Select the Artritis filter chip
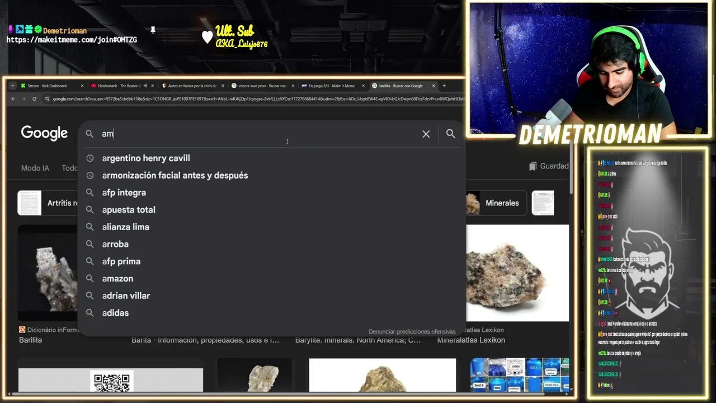This screenshot has height=403, width=716. 48,203
